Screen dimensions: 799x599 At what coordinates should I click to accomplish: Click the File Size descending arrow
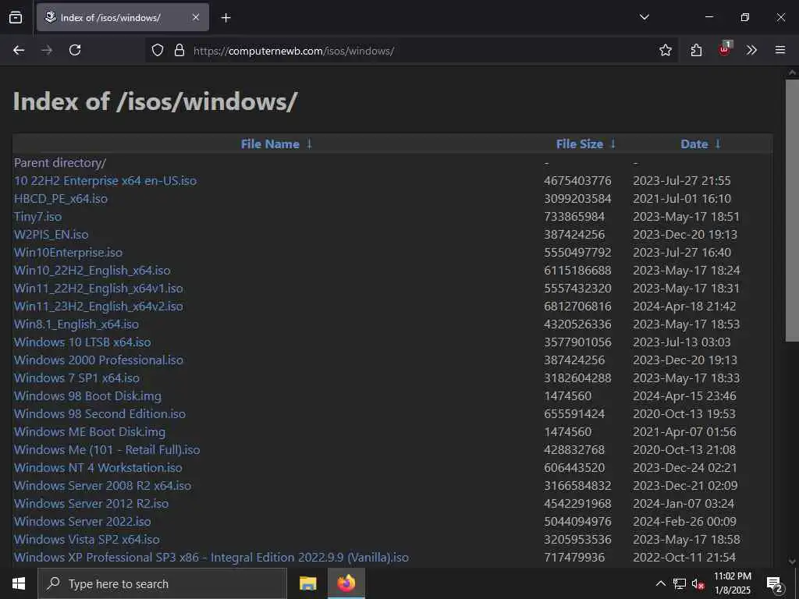click(613, 144)
